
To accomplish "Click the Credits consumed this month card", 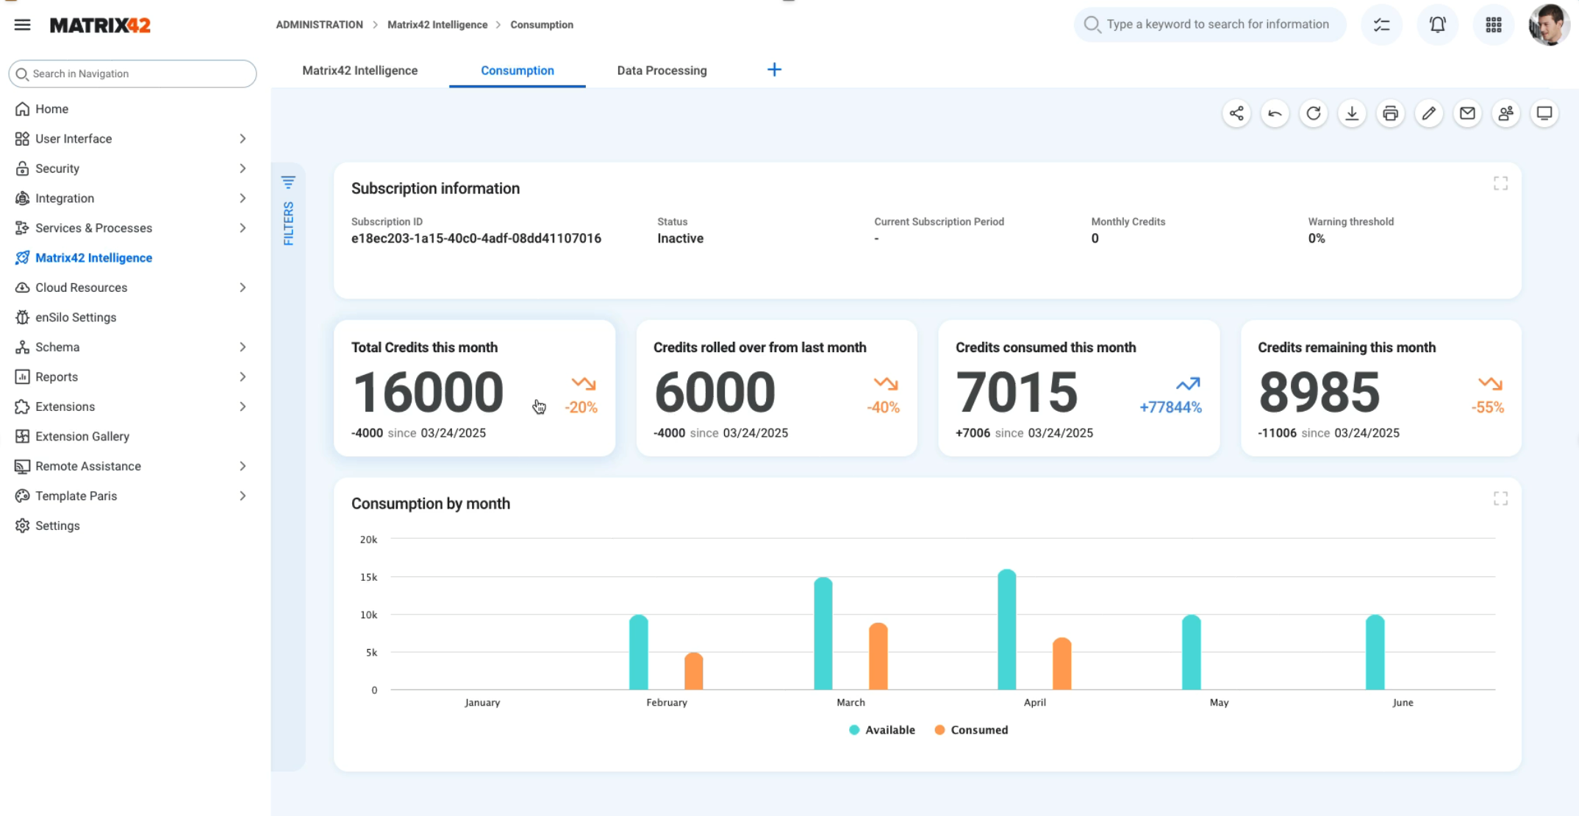I will pos(1078,388).
